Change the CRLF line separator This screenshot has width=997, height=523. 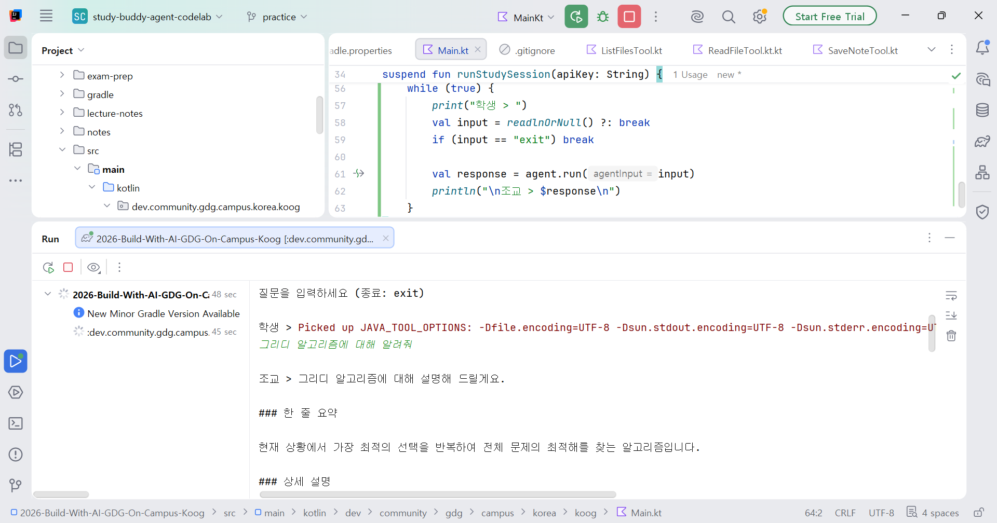point(845,513)
